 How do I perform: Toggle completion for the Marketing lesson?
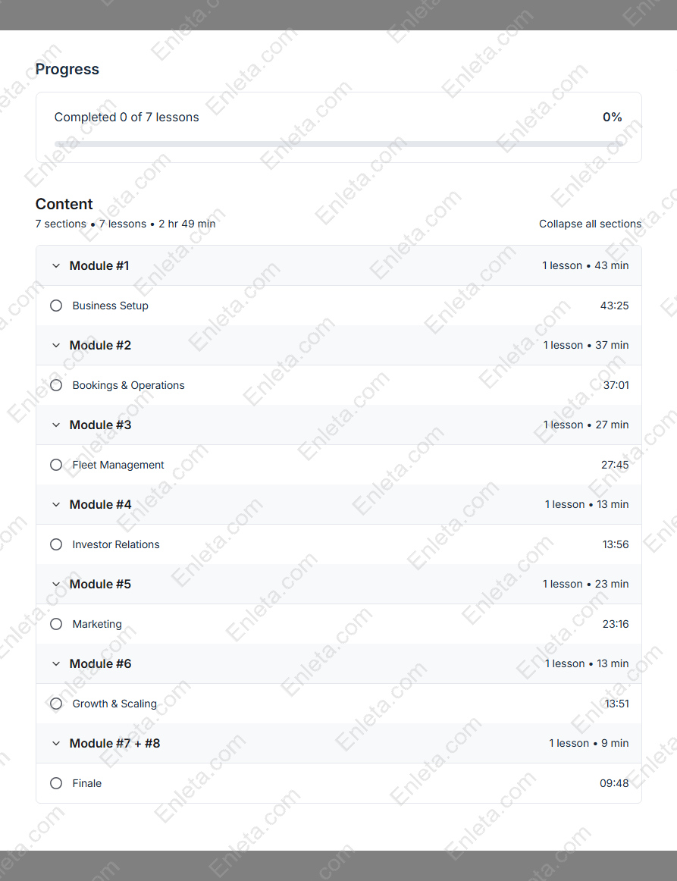pyautogui.click(x=56, y=623)
